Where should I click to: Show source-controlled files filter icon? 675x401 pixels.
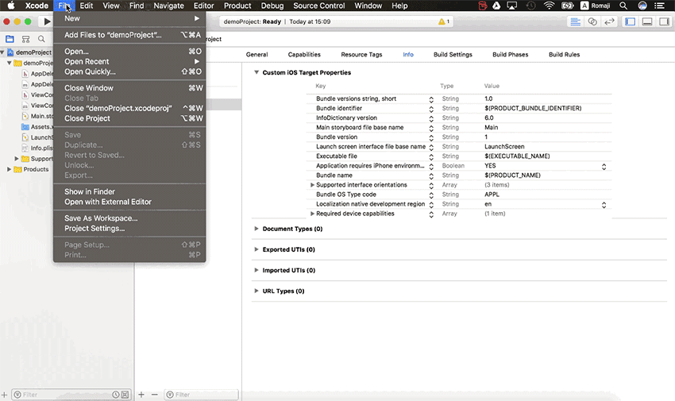[x=125, y=395]
